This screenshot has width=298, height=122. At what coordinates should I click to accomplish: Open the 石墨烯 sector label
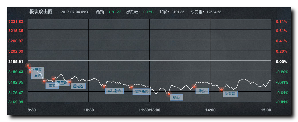[x=62, y=83]
